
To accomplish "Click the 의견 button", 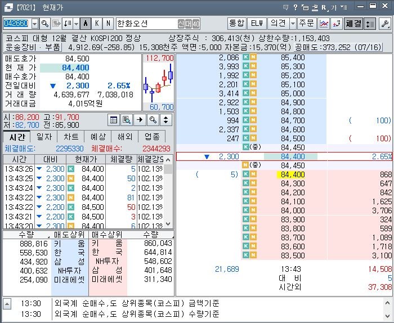I will [278, 24].
